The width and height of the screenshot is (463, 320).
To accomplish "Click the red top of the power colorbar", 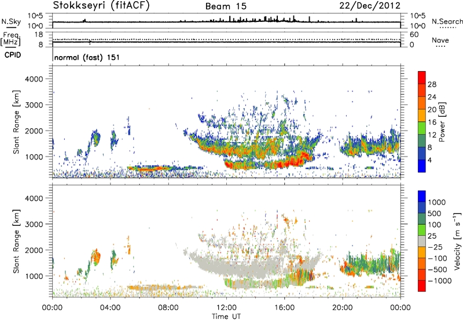I will click(422, 77).
